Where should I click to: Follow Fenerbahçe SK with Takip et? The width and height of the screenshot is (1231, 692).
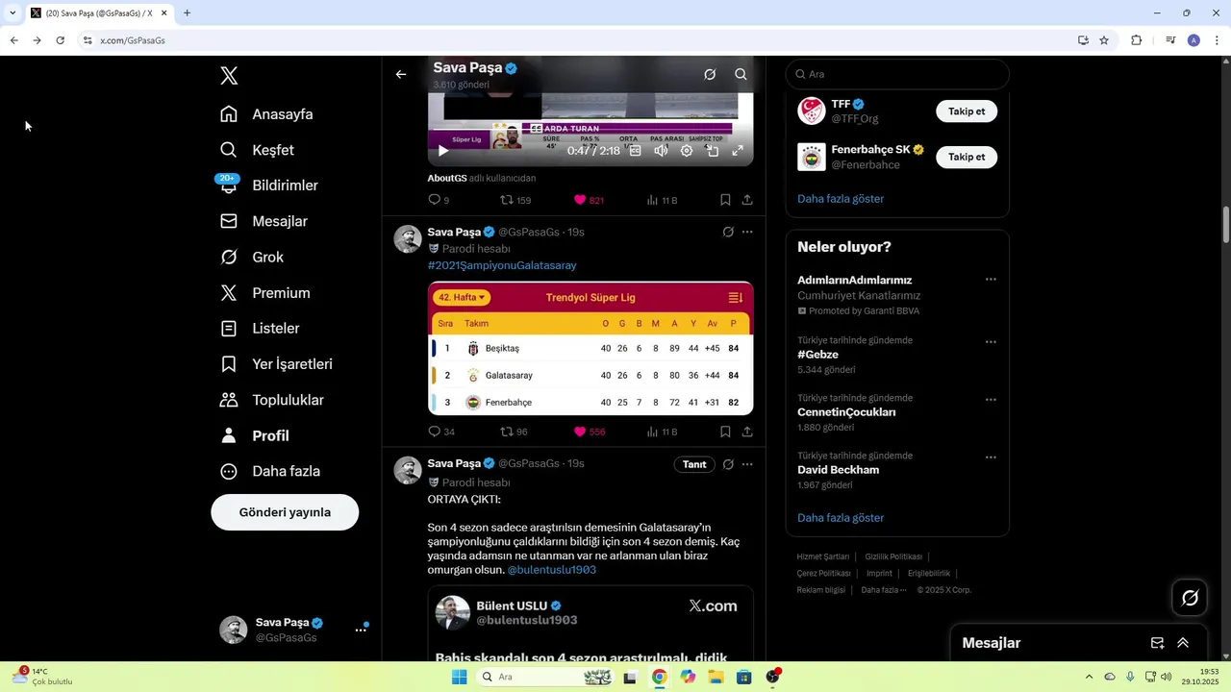coord(967,157)
